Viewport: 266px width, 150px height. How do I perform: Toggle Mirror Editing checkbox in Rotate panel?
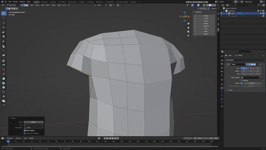point(25,130)
